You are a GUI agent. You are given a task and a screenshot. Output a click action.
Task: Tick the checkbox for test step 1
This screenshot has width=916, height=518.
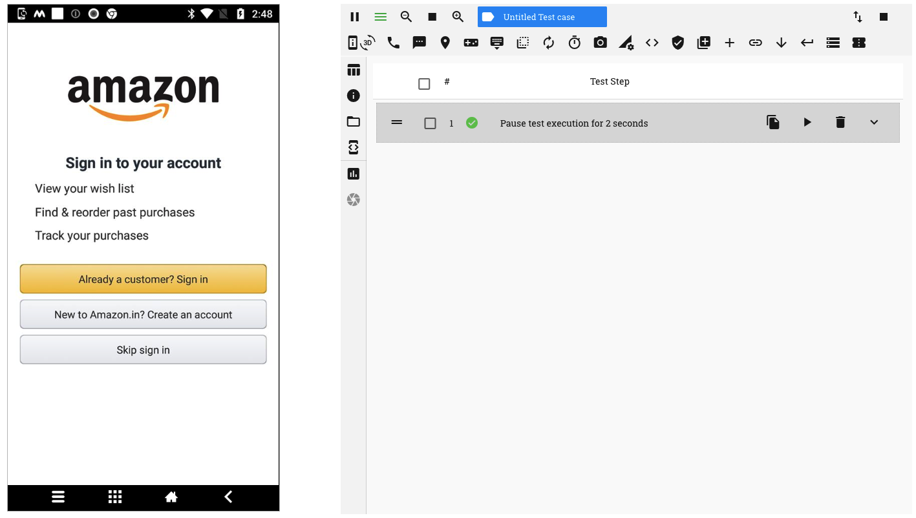point(430,123)
